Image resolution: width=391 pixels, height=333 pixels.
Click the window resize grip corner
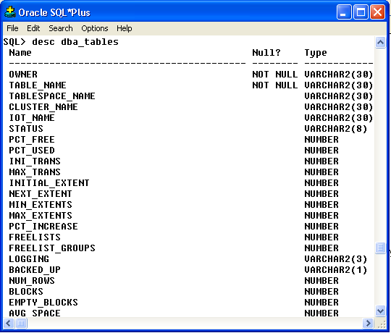coord(381,324)
